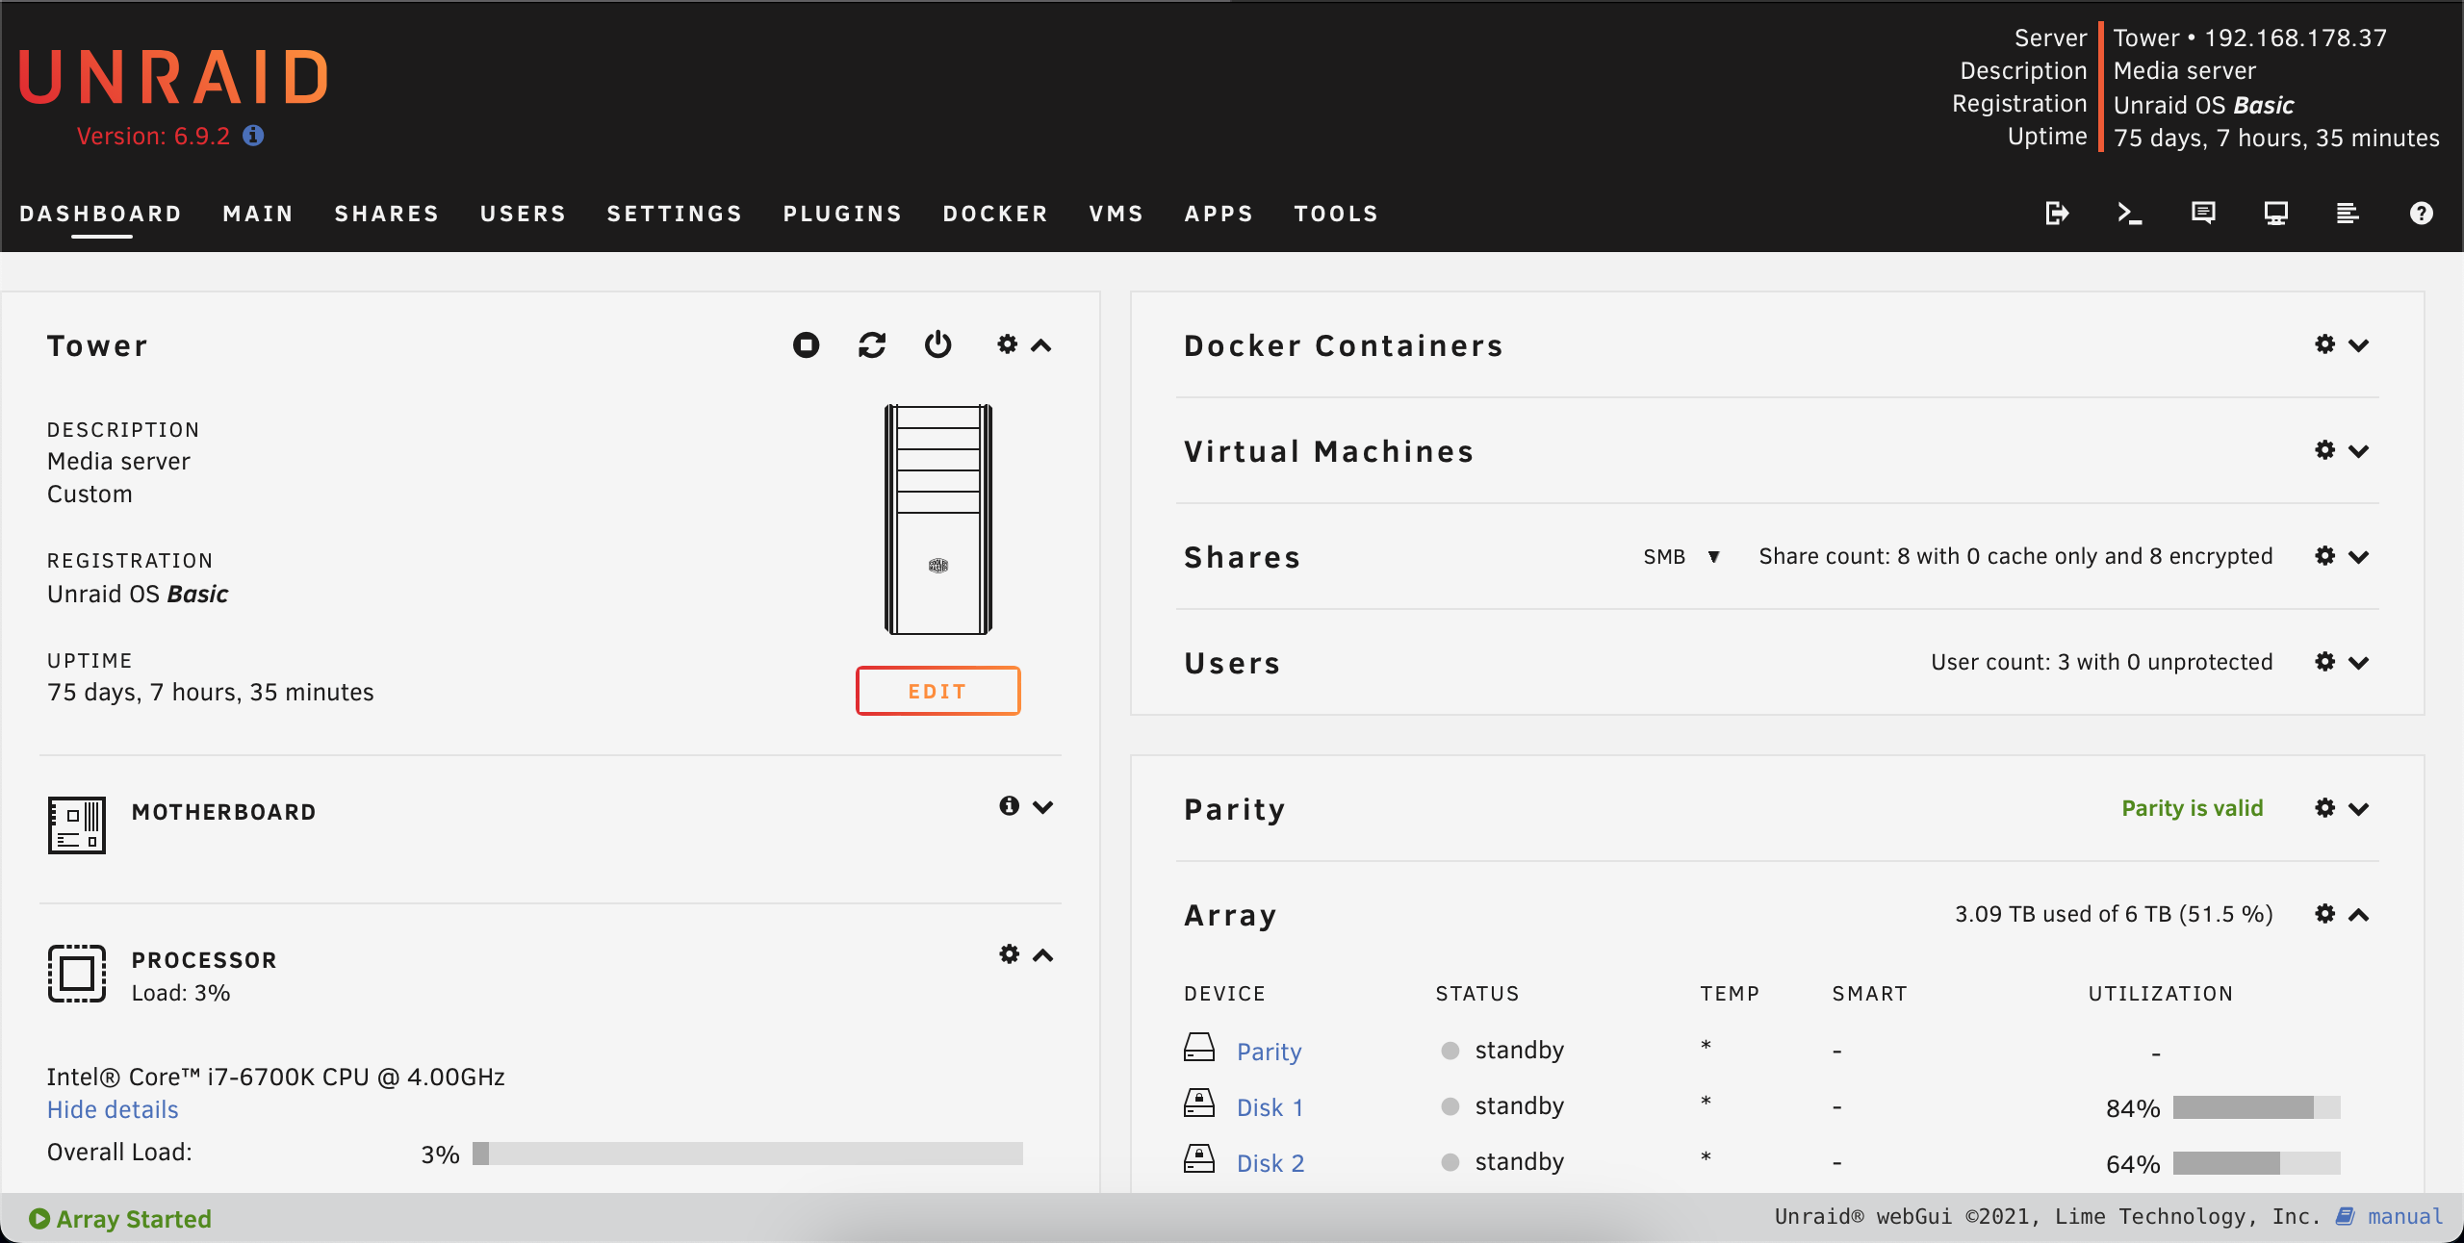Expand the Users section chevron
2464x1243 pixels.
coord(2359,663)
